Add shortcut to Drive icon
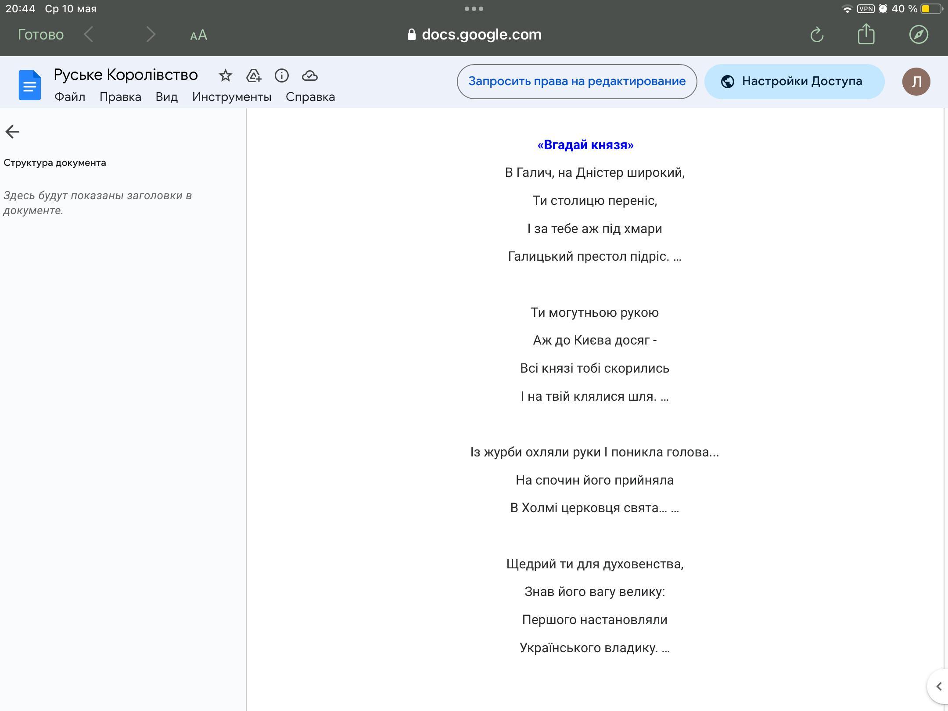Screen dimensions: 948x711 (254, 75)
